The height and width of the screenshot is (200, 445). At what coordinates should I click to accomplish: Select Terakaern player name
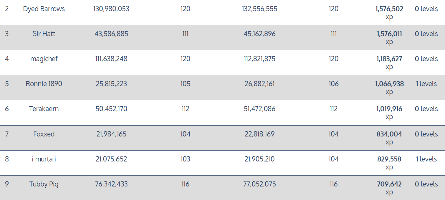[x=44, y=109]
